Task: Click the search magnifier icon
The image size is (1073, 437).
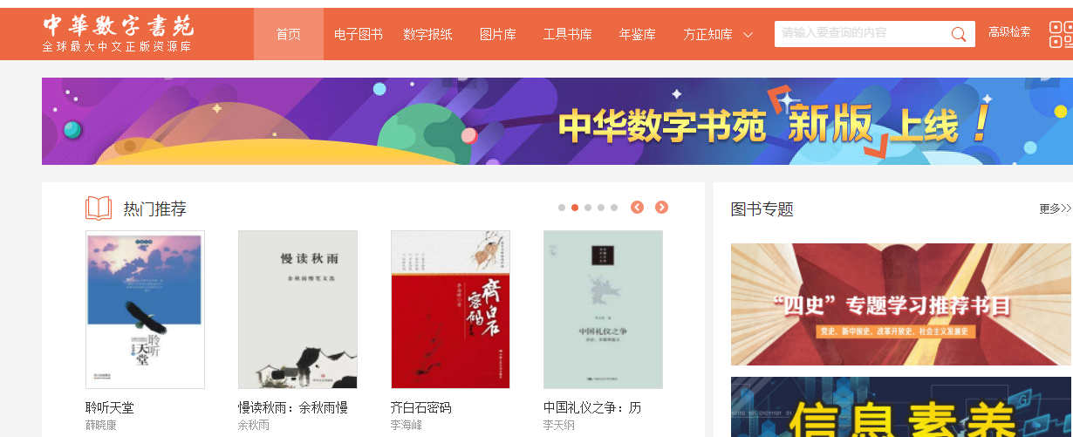Action: click(x=958, y=34)
